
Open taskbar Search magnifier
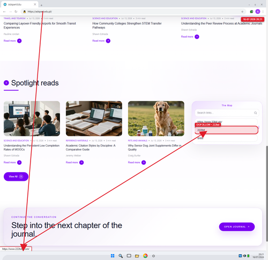coord(121,256)
